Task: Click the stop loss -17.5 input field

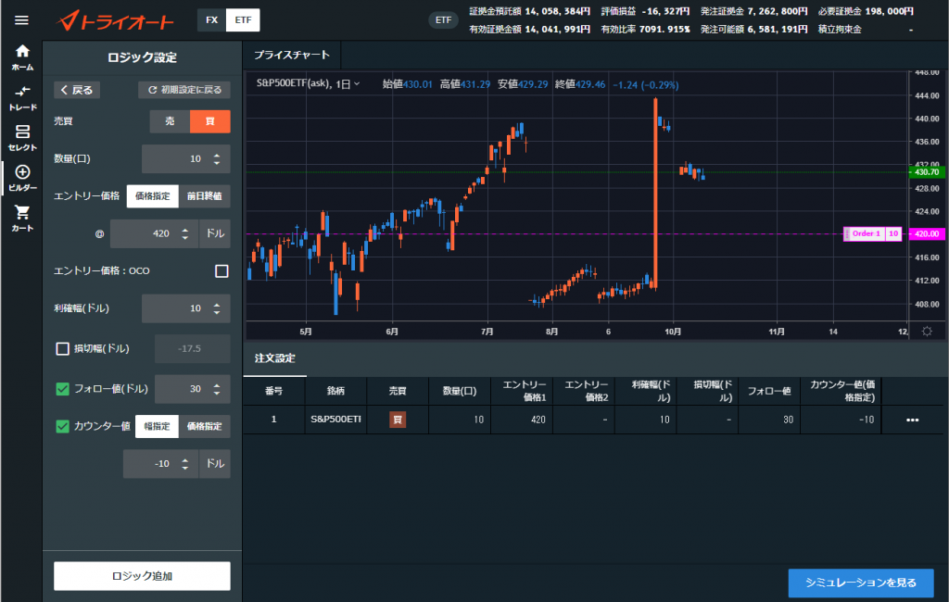Action: point(193,348)
